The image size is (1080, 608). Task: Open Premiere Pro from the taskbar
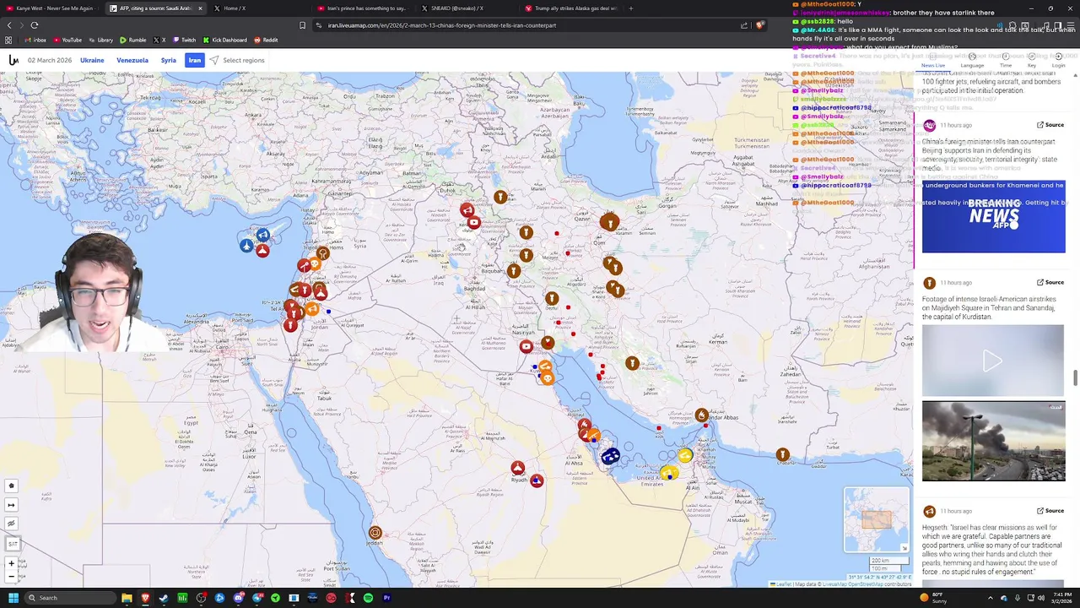386,598
